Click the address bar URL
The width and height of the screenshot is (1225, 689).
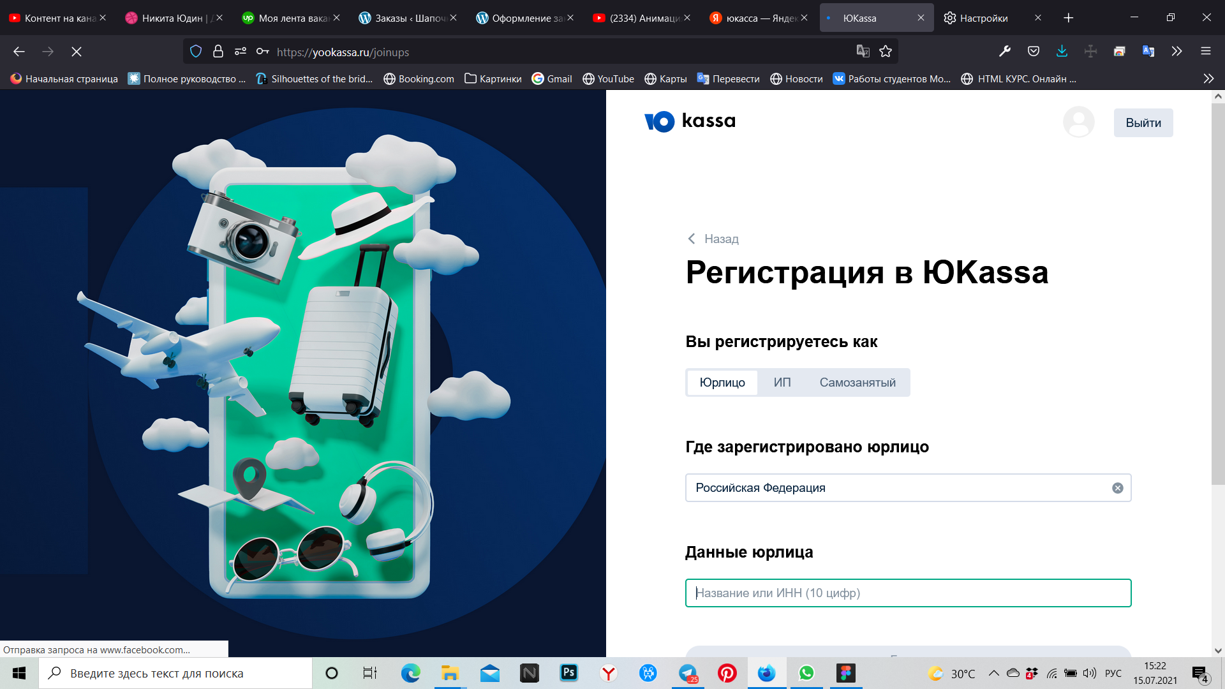[x=343, y=52]
